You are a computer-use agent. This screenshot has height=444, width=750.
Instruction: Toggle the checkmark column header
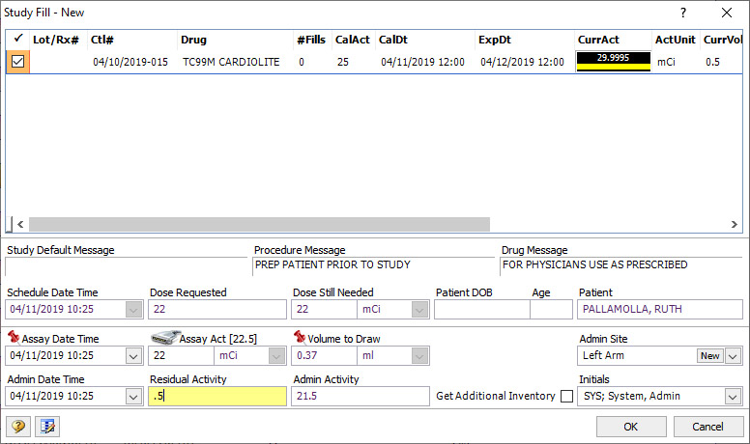click(17, 39)
